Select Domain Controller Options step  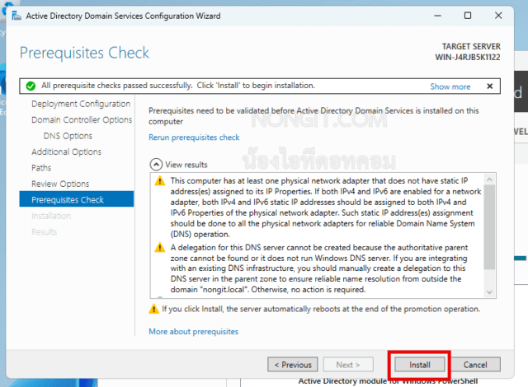coord(82,120)
